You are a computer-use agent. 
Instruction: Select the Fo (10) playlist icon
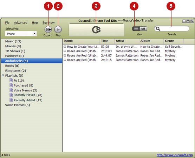pyautogui.click(x=11, y=80)
